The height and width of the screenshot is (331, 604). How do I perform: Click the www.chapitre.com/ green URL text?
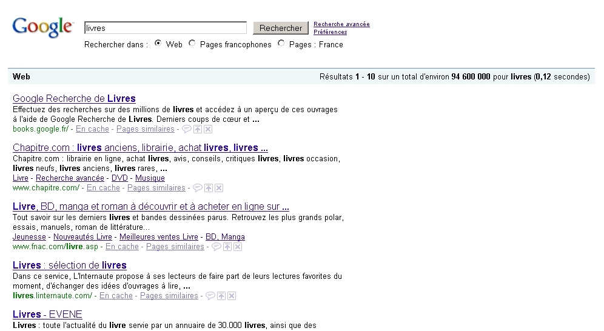tap(46, 188)
